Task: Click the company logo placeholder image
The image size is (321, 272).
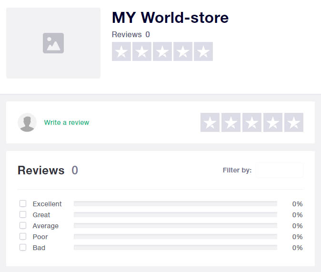Action: [53, 43]
